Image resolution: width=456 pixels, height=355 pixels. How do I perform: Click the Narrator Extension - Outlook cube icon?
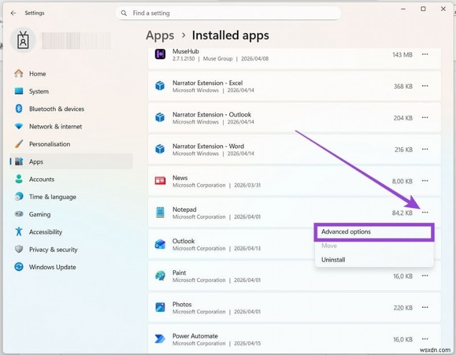pyautogui.click(x=160, y=118)
